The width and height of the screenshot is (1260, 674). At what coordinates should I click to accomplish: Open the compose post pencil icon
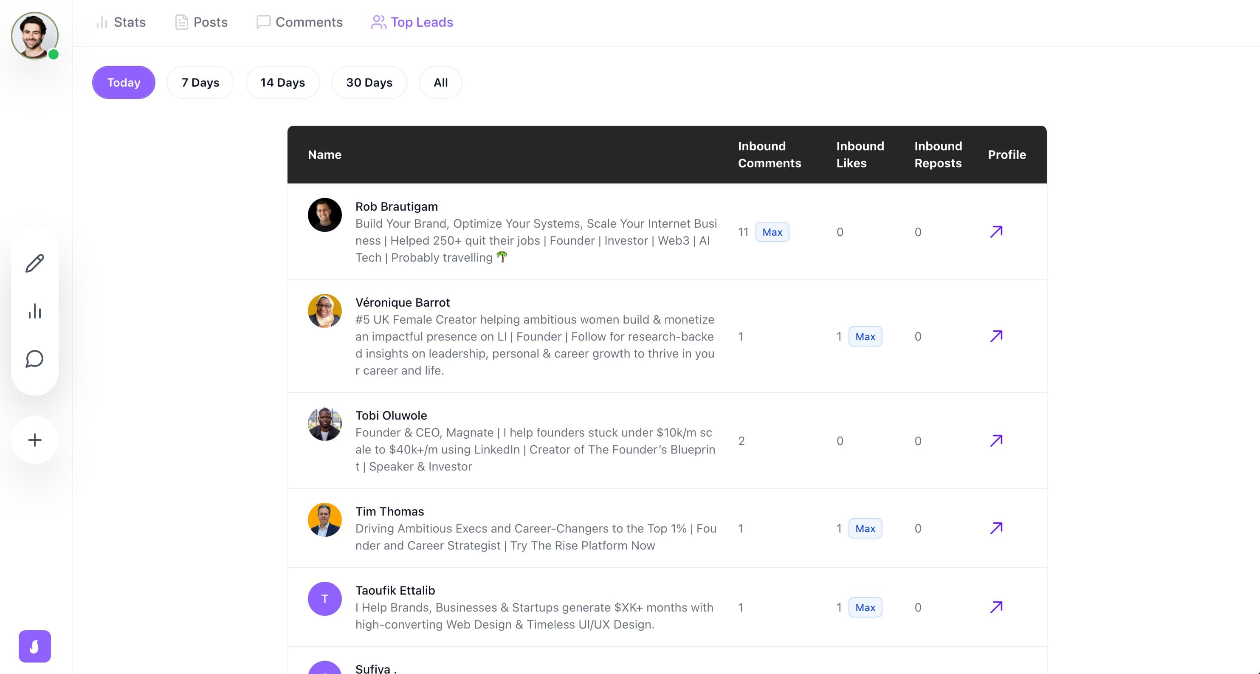pyautogui.click(x=34, y=263)
